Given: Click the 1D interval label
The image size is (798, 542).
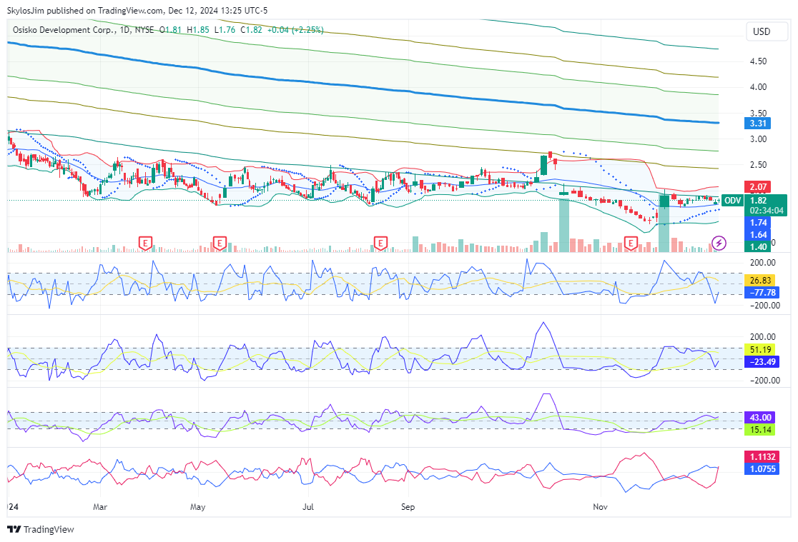Looking at the screenshot, I should (124, 30).
